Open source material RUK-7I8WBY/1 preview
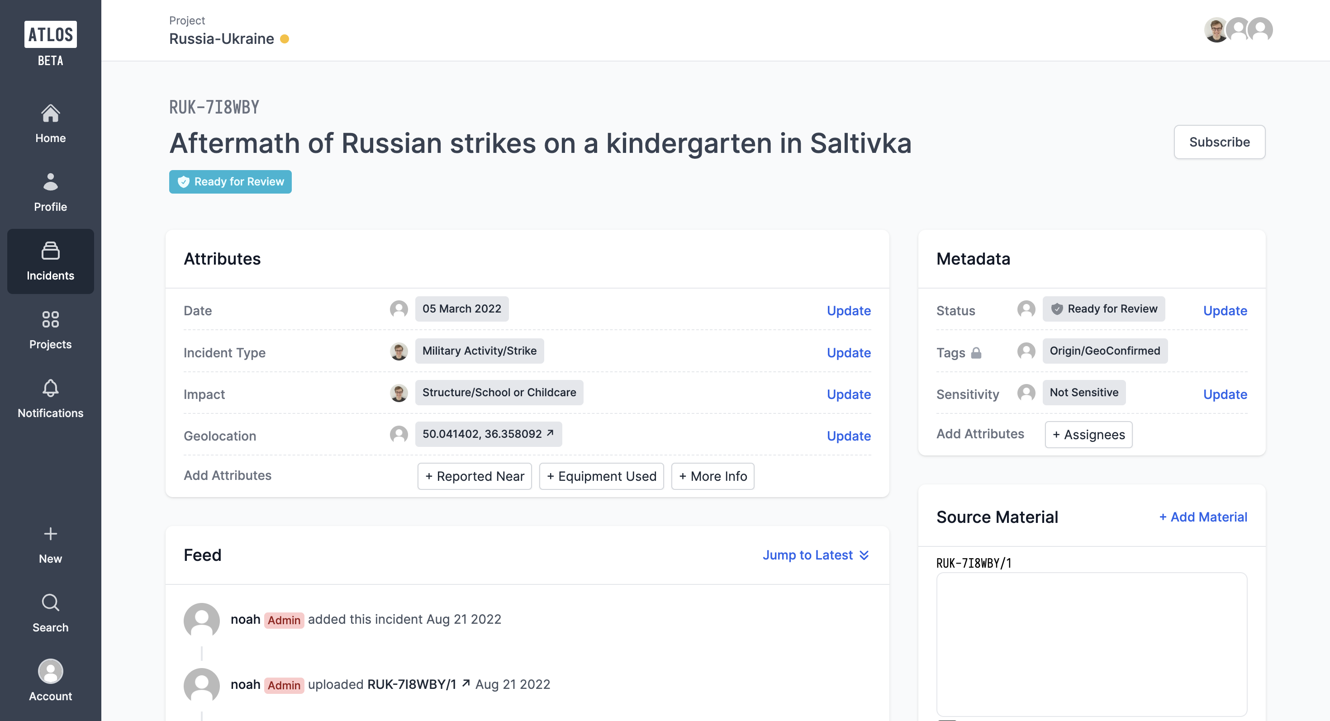Viewport: 1330px width, 721px height. (x=1091, y=644)
